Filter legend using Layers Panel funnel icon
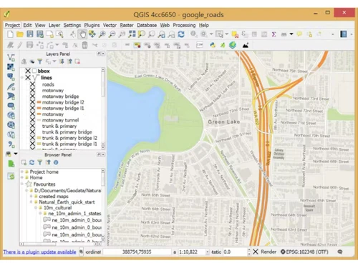The width and height of the screenshot is (358, 268). coord(39,61)
